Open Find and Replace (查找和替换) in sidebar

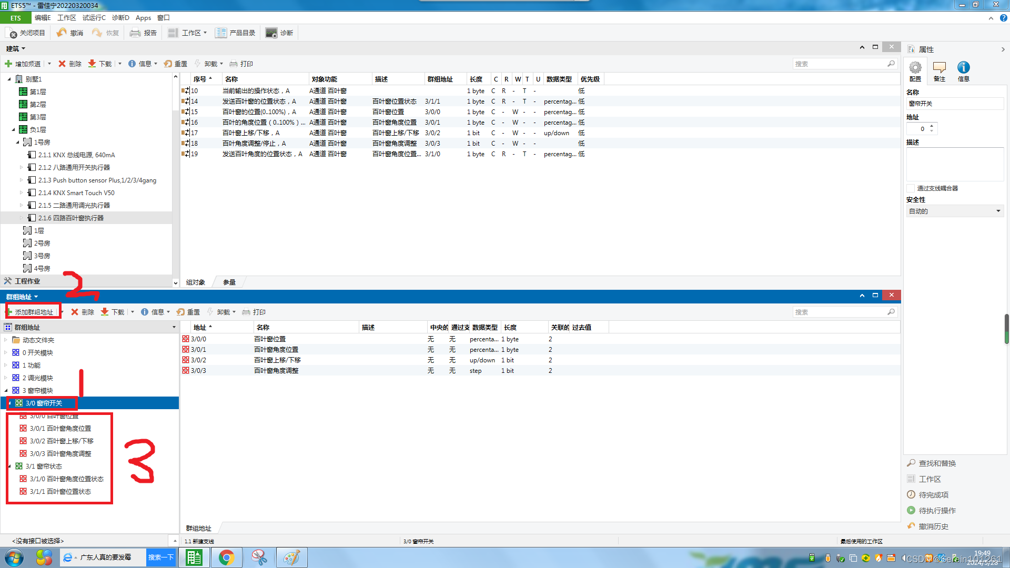point(937,463)
